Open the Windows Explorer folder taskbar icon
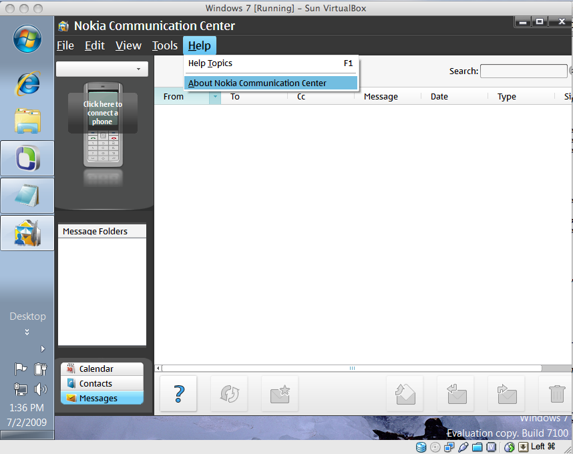The image size is (573, 454). pyautogui.click(x=27, y=121)
